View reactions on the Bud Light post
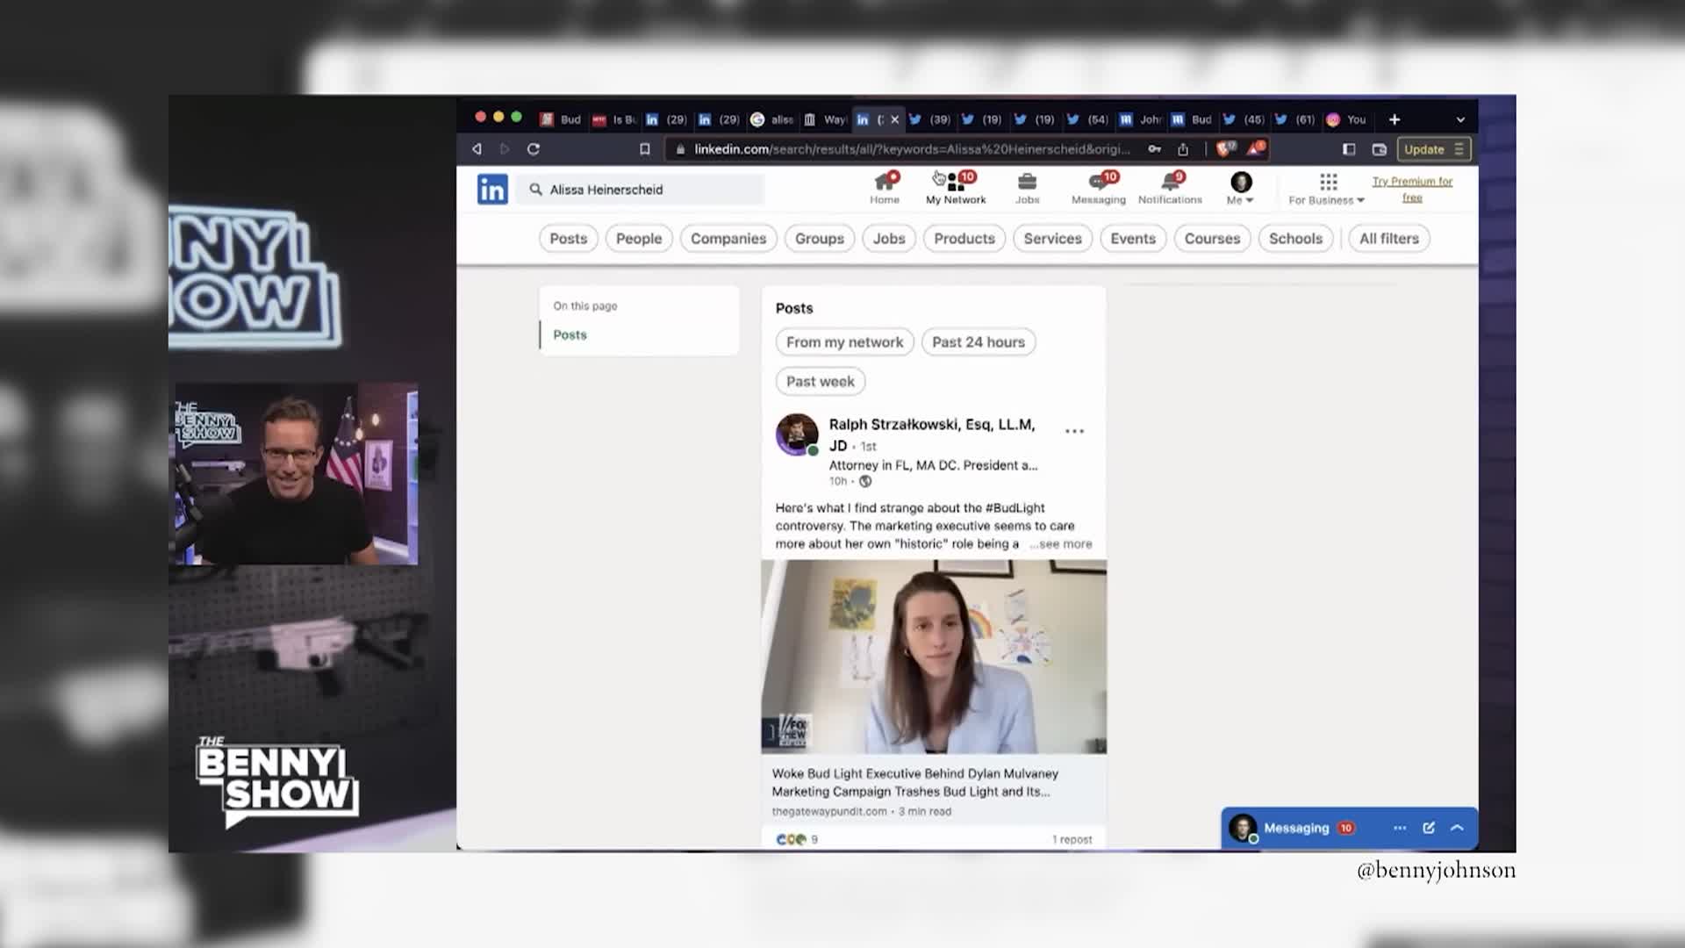The width and height of the screenshot is (1685, 948). [x=797, y=839]
